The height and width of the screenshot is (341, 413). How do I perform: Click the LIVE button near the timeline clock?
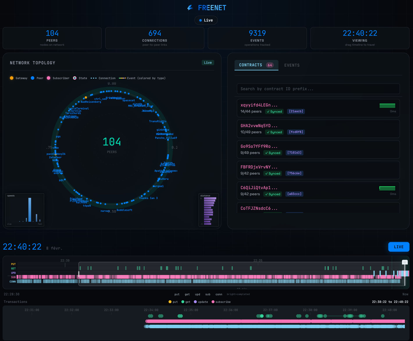tap(398, 247)
